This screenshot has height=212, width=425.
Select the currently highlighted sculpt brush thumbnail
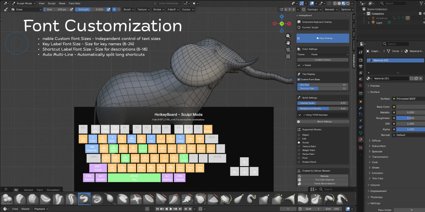click(84, 199)
